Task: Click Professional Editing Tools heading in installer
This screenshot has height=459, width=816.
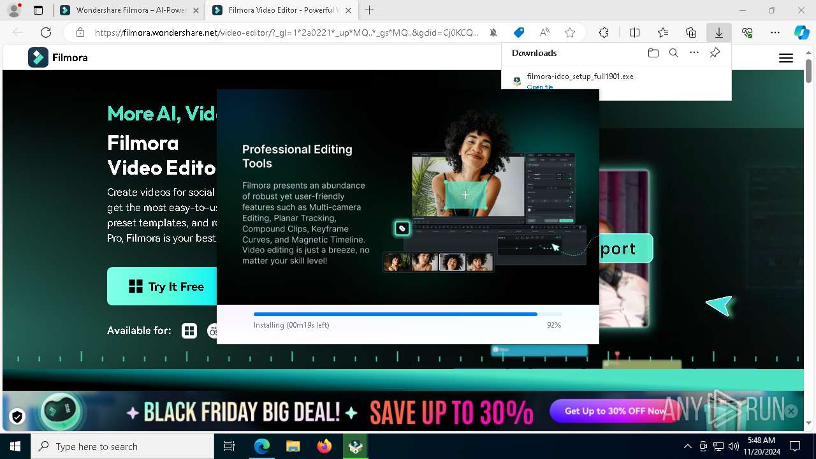Action: (297, 156)
